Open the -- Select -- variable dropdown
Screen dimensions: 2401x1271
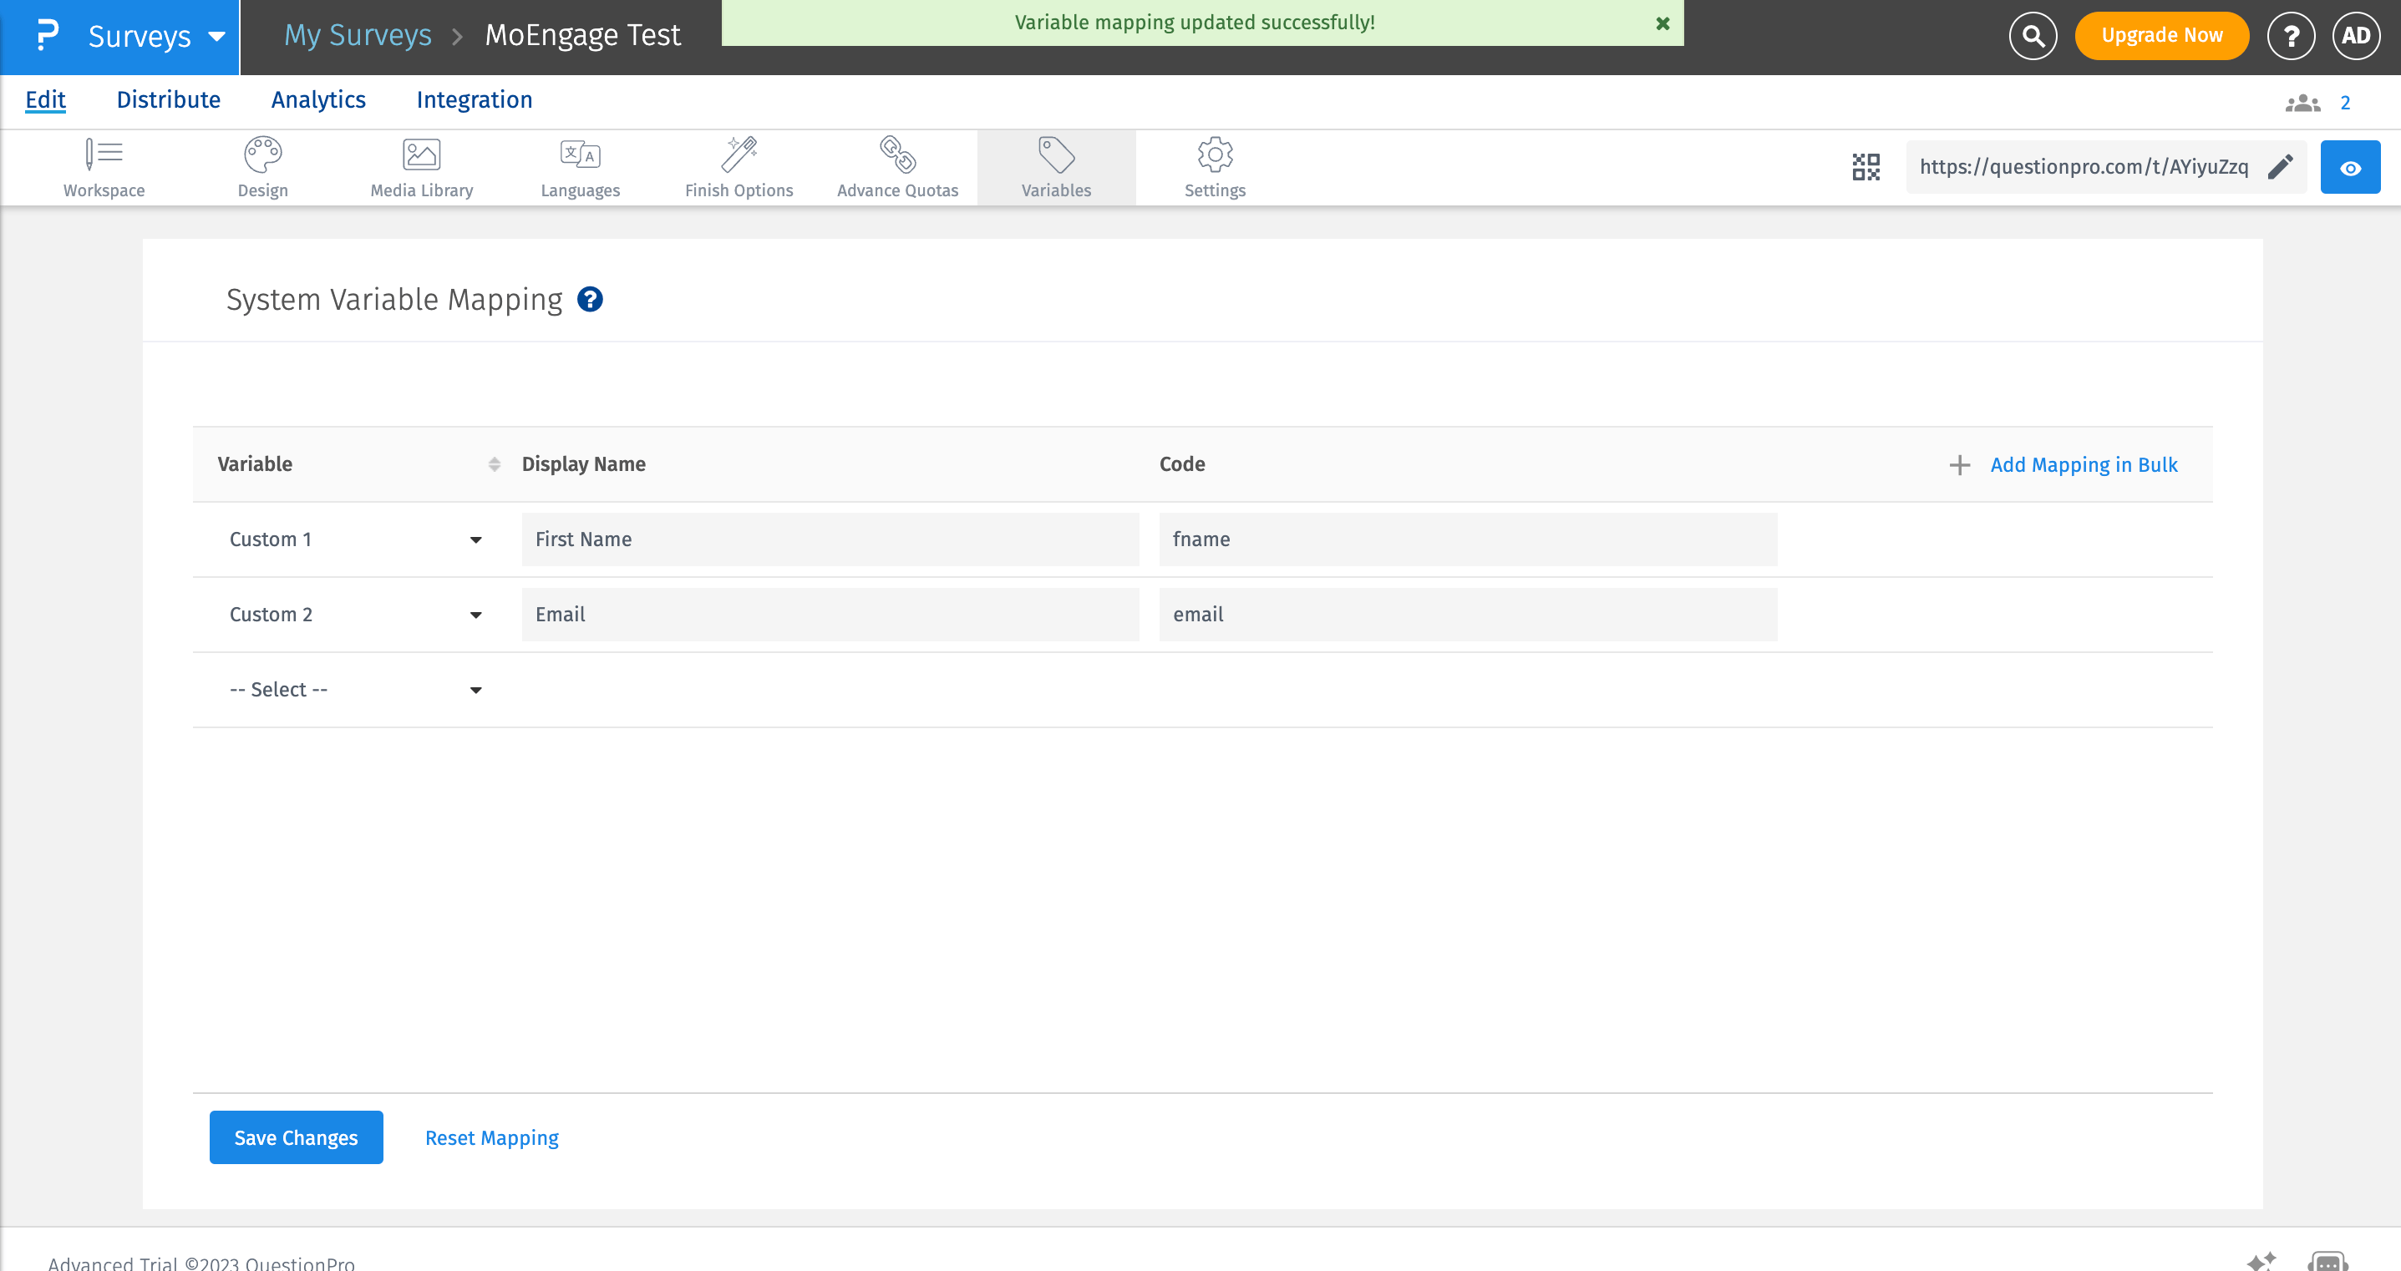[x=355, y=690]
